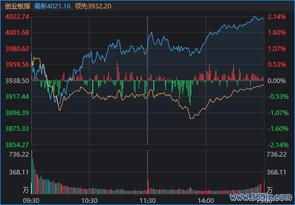This screenshot has height=205, width=295.
Task: Click the left 736.22 volume label
Action: click(19, 155)
